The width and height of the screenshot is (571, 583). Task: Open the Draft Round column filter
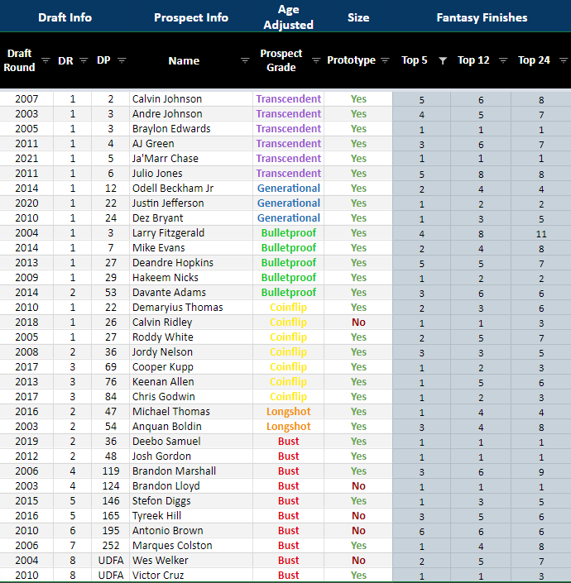click(46, 60)
